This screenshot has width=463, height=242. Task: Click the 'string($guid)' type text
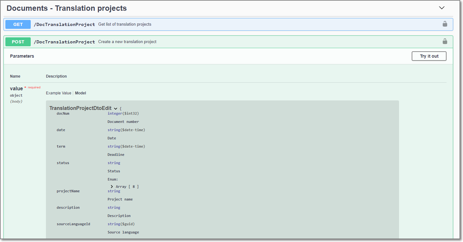(121, 224)
